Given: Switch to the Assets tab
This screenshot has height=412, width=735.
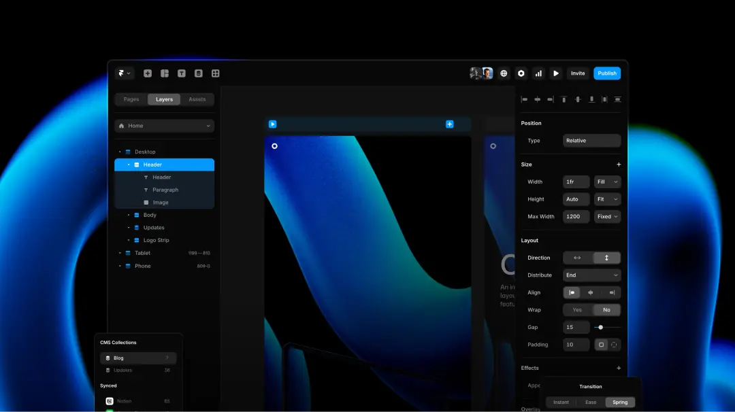Looking at the screenshot, I should (x=197, y=99).
